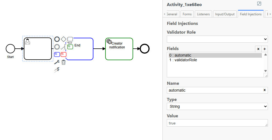272x140 pixels.
Task: Append the blue-bordered task icon
Action: [x=57, y=54]
